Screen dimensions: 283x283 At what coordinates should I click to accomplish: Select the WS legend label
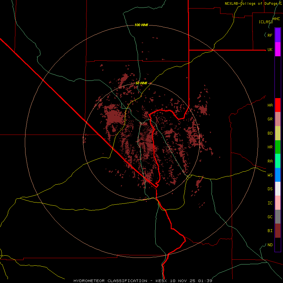tap(270, 175)
